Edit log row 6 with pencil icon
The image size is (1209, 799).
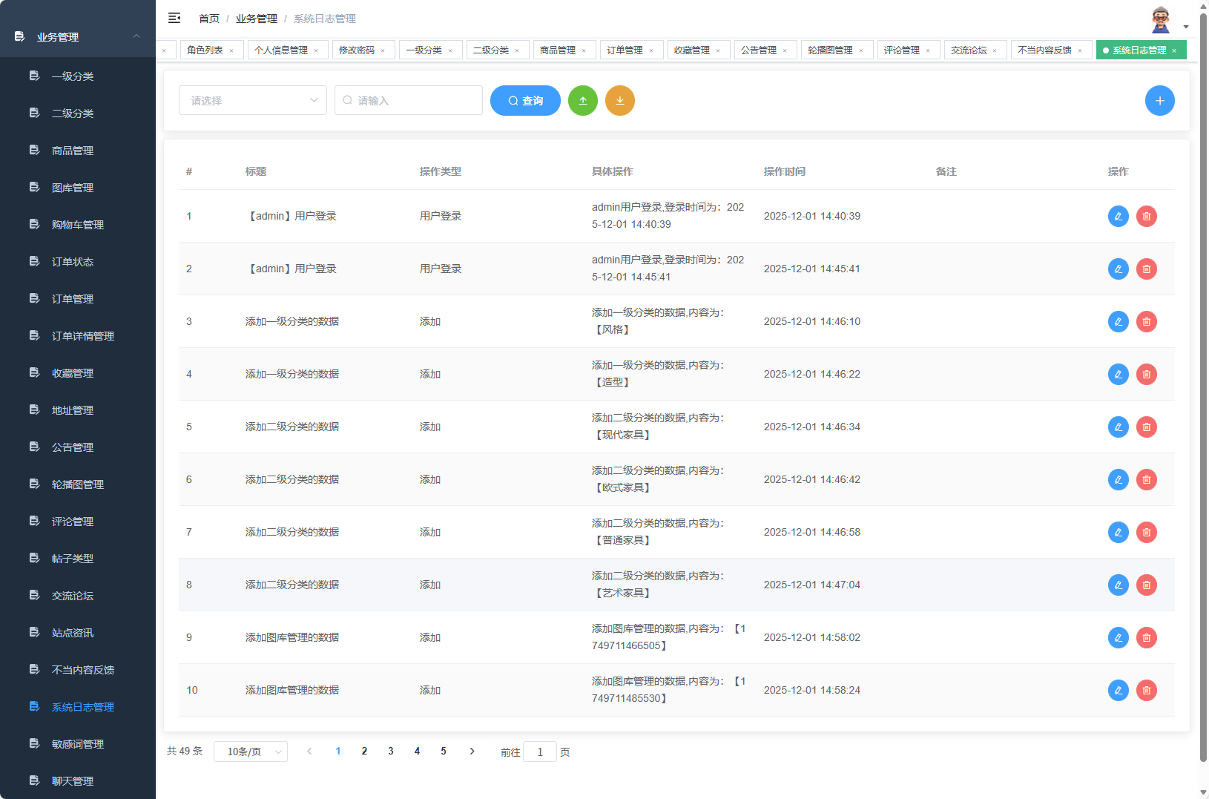coord(1118,480)
